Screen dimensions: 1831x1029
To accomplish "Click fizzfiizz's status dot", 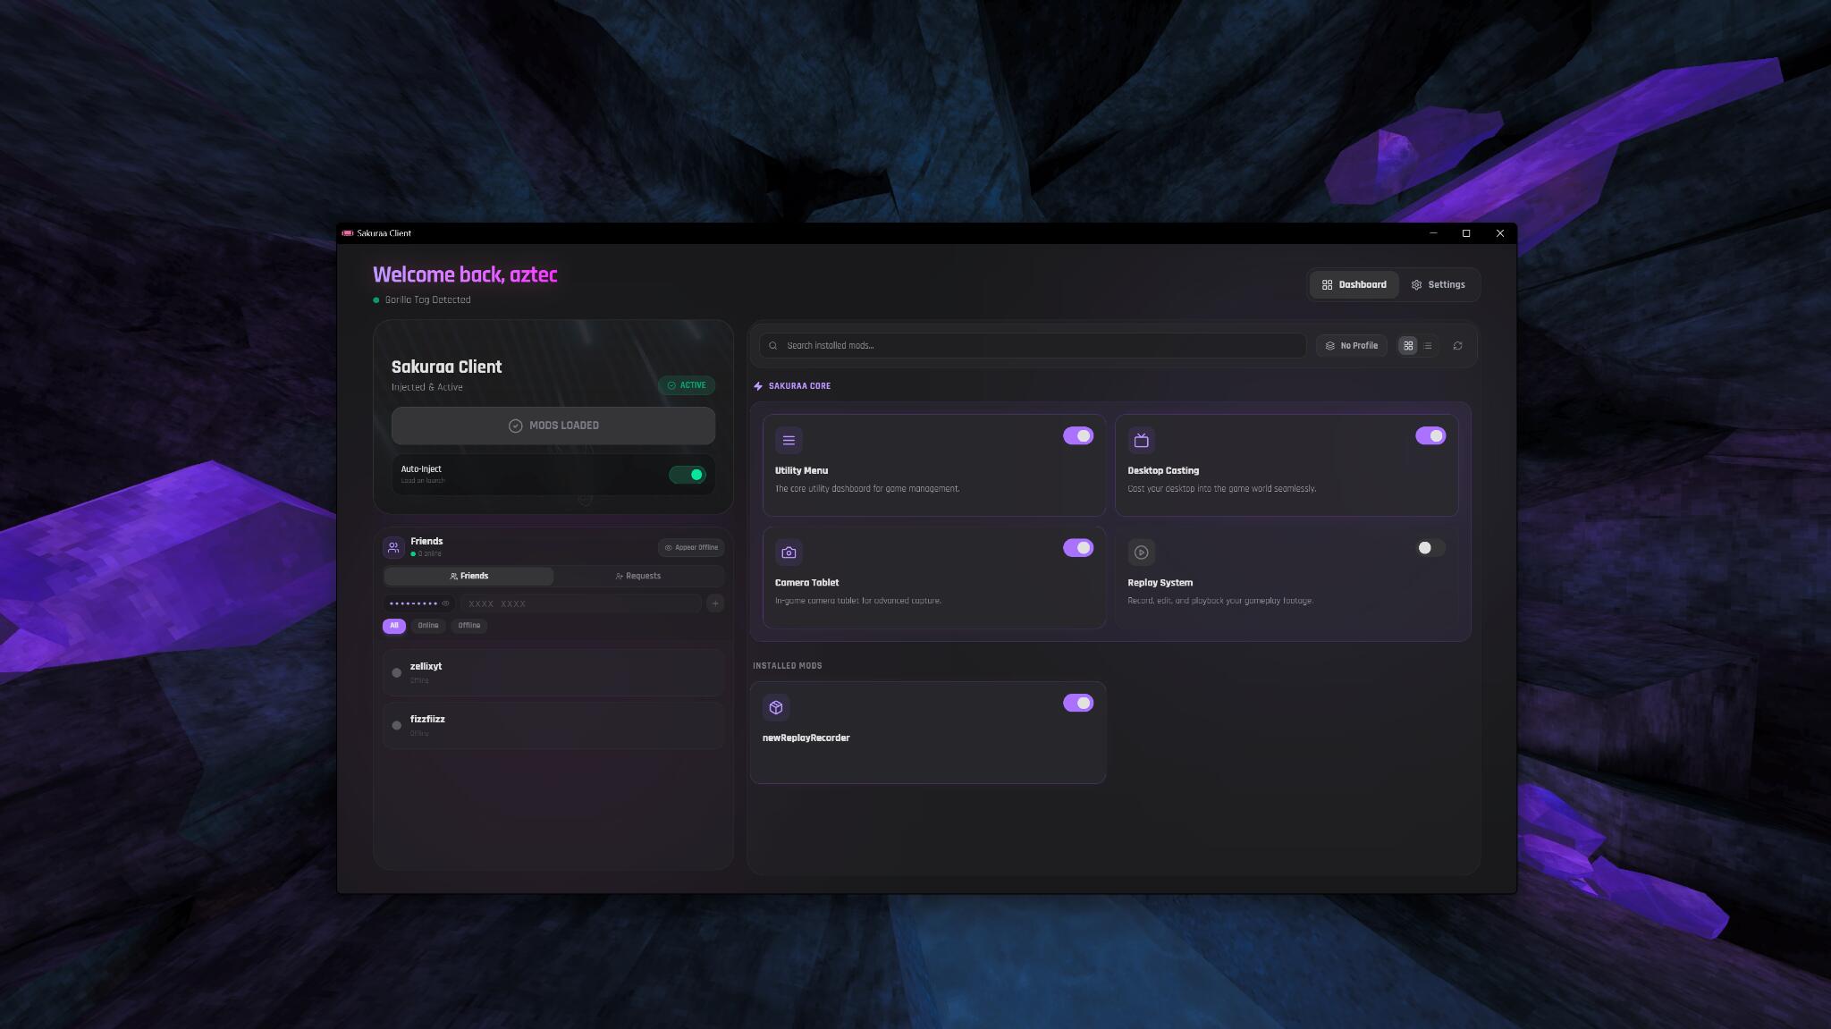I will tap(397, 726).
